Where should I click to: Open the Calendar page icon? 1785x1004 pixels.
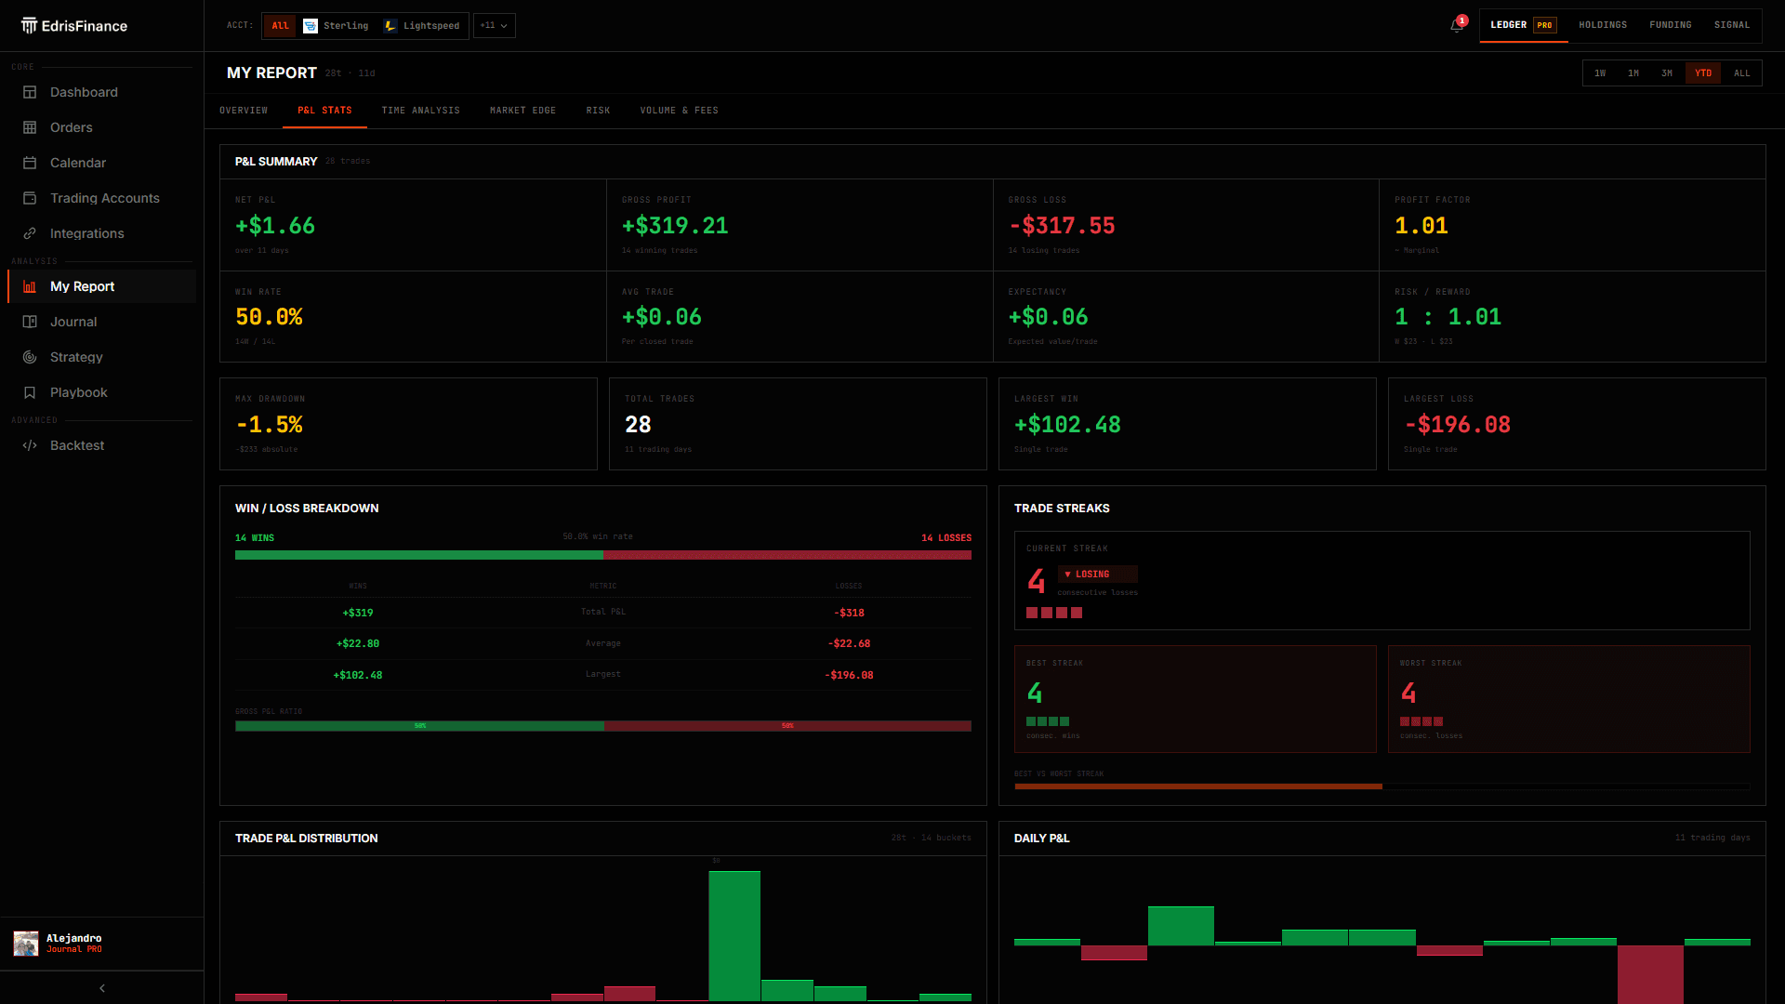pos(30,163)
